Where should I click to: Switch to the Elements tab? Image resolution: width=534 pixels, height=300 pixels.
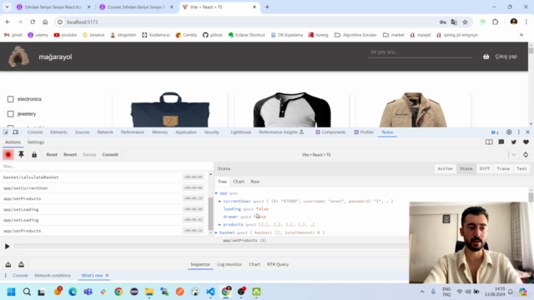click(x=58, y=132)
